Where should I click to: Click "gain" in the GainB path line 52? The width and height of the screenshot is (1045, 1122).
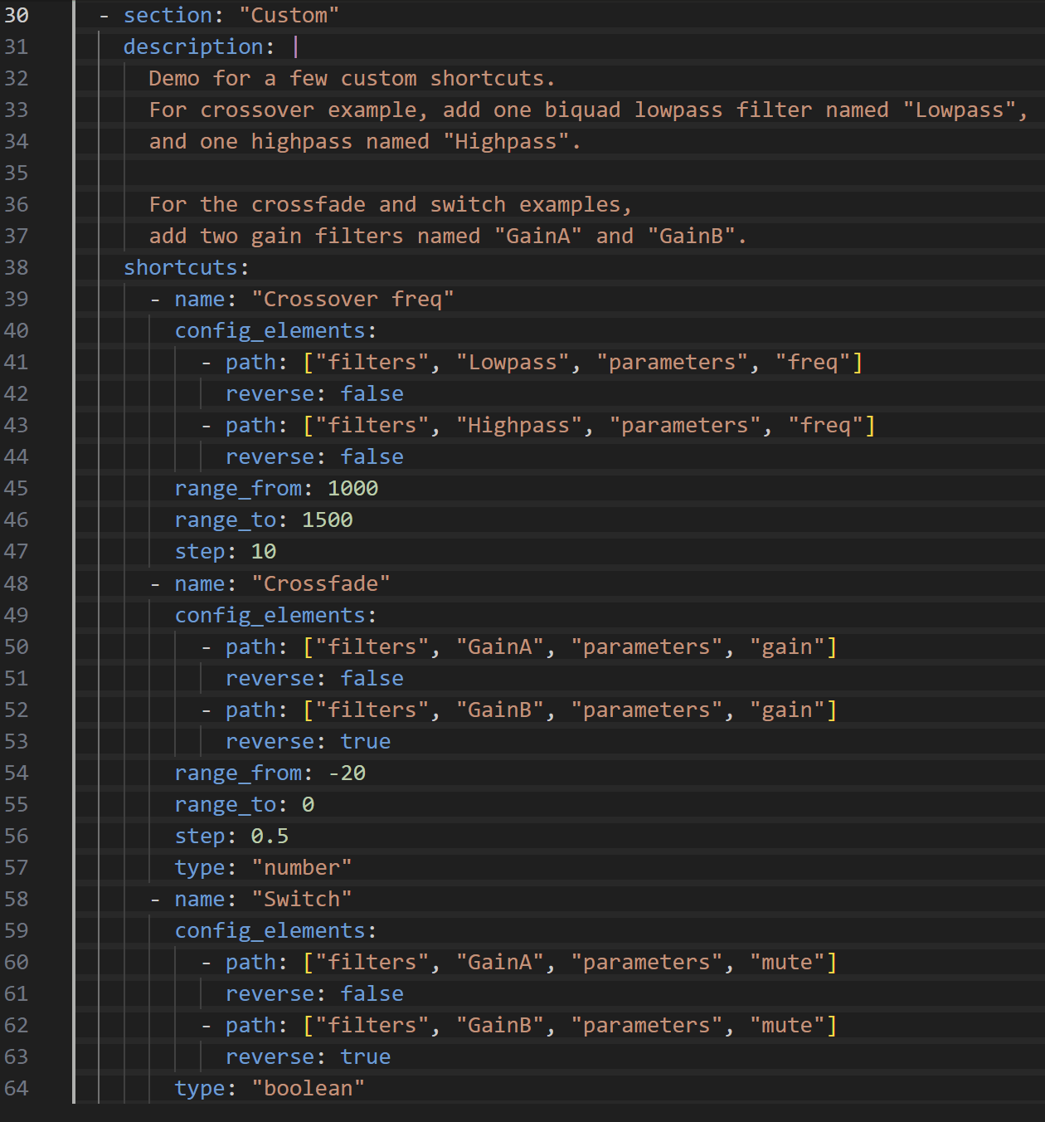point(787,710)
